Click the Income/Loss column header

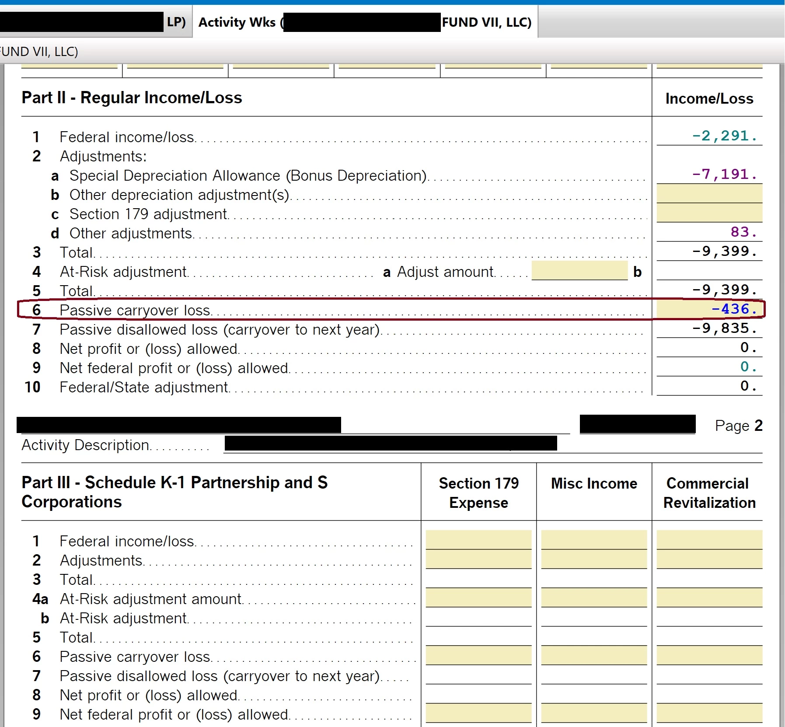click(709, 98)
